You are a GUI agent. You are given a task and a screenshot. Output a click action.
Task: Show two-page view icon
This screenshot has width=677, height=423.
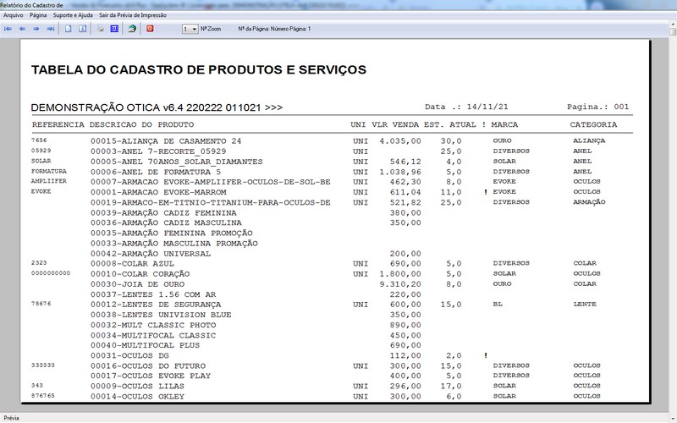pos(82,29)
